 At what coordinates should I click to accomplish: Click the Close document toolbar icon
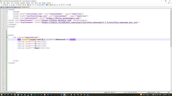pos(10,5)
